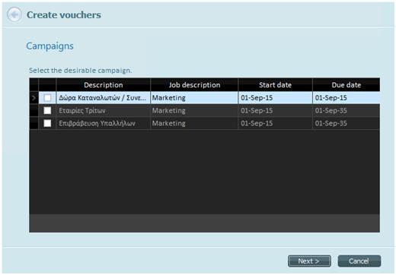Viewport: 396px width, 275px height.
Task: Click Marketing in the Εταιρίες Τρίτων row
Action: tap(194, 110)
